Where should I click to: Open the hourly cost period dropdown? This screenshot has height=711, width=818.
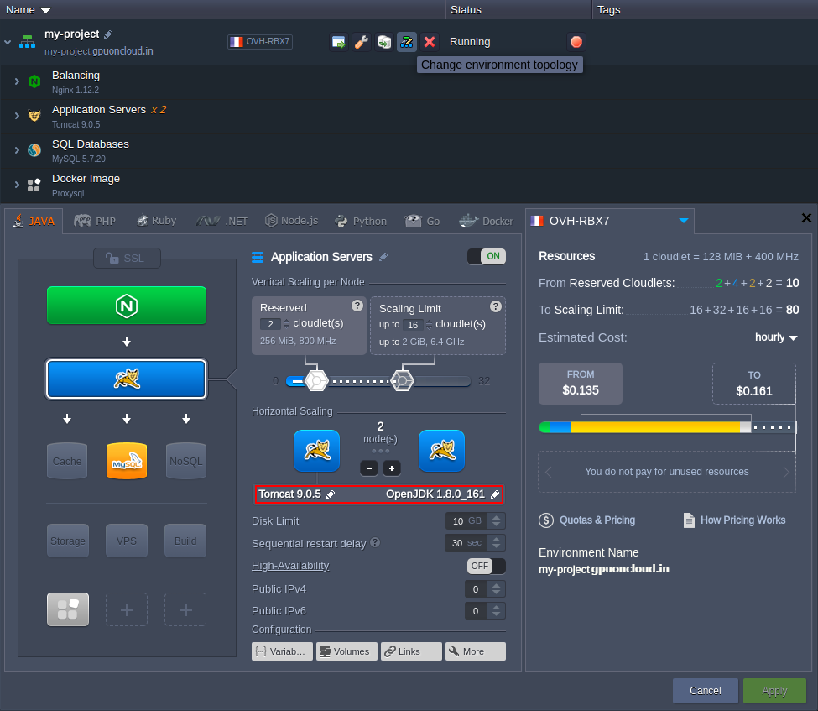click(776, 337)
